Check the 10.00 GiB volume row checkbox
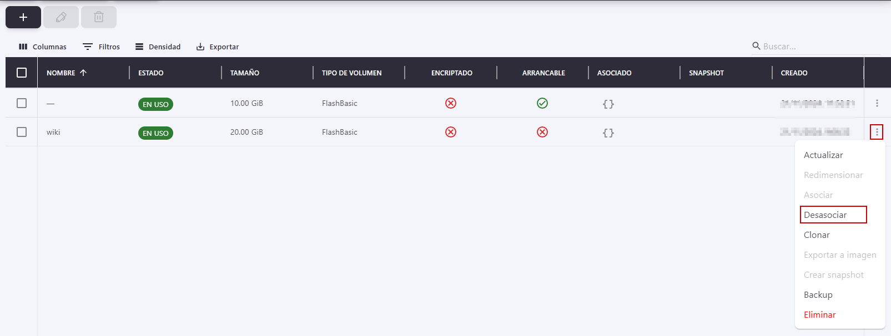 (x=22, y=103)
